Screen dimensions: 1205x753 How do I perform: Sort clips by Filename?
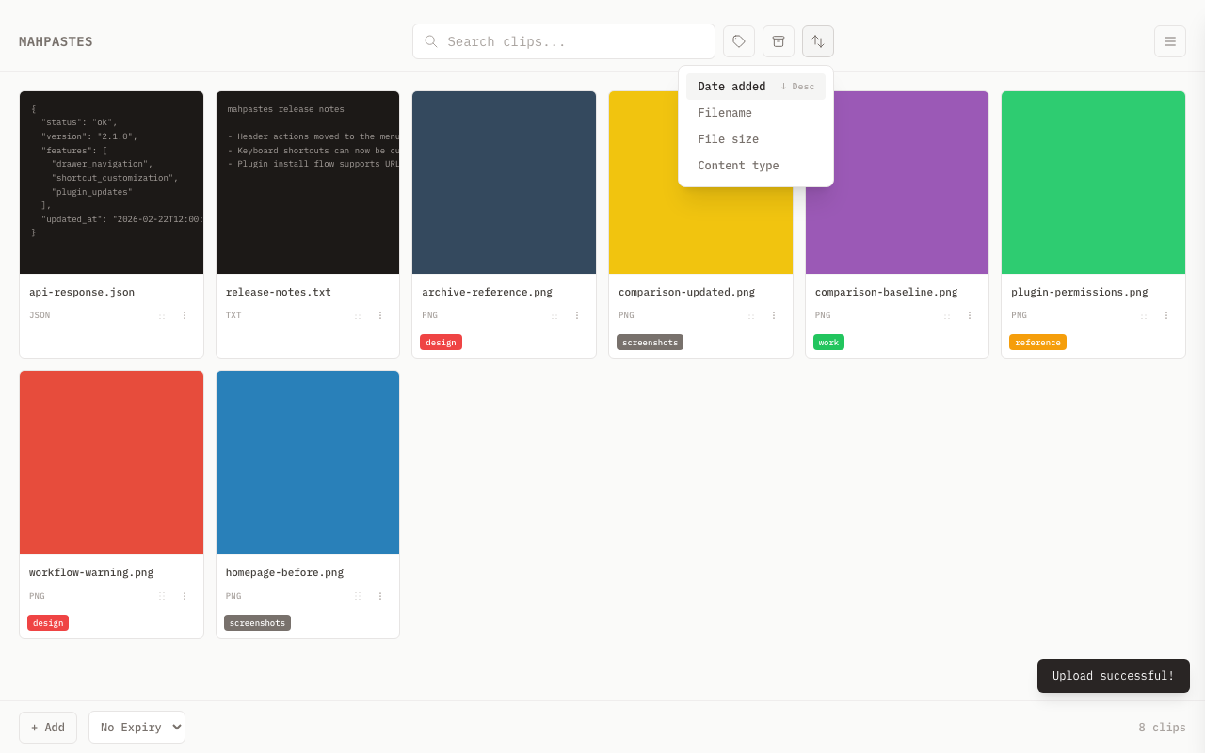725,113
